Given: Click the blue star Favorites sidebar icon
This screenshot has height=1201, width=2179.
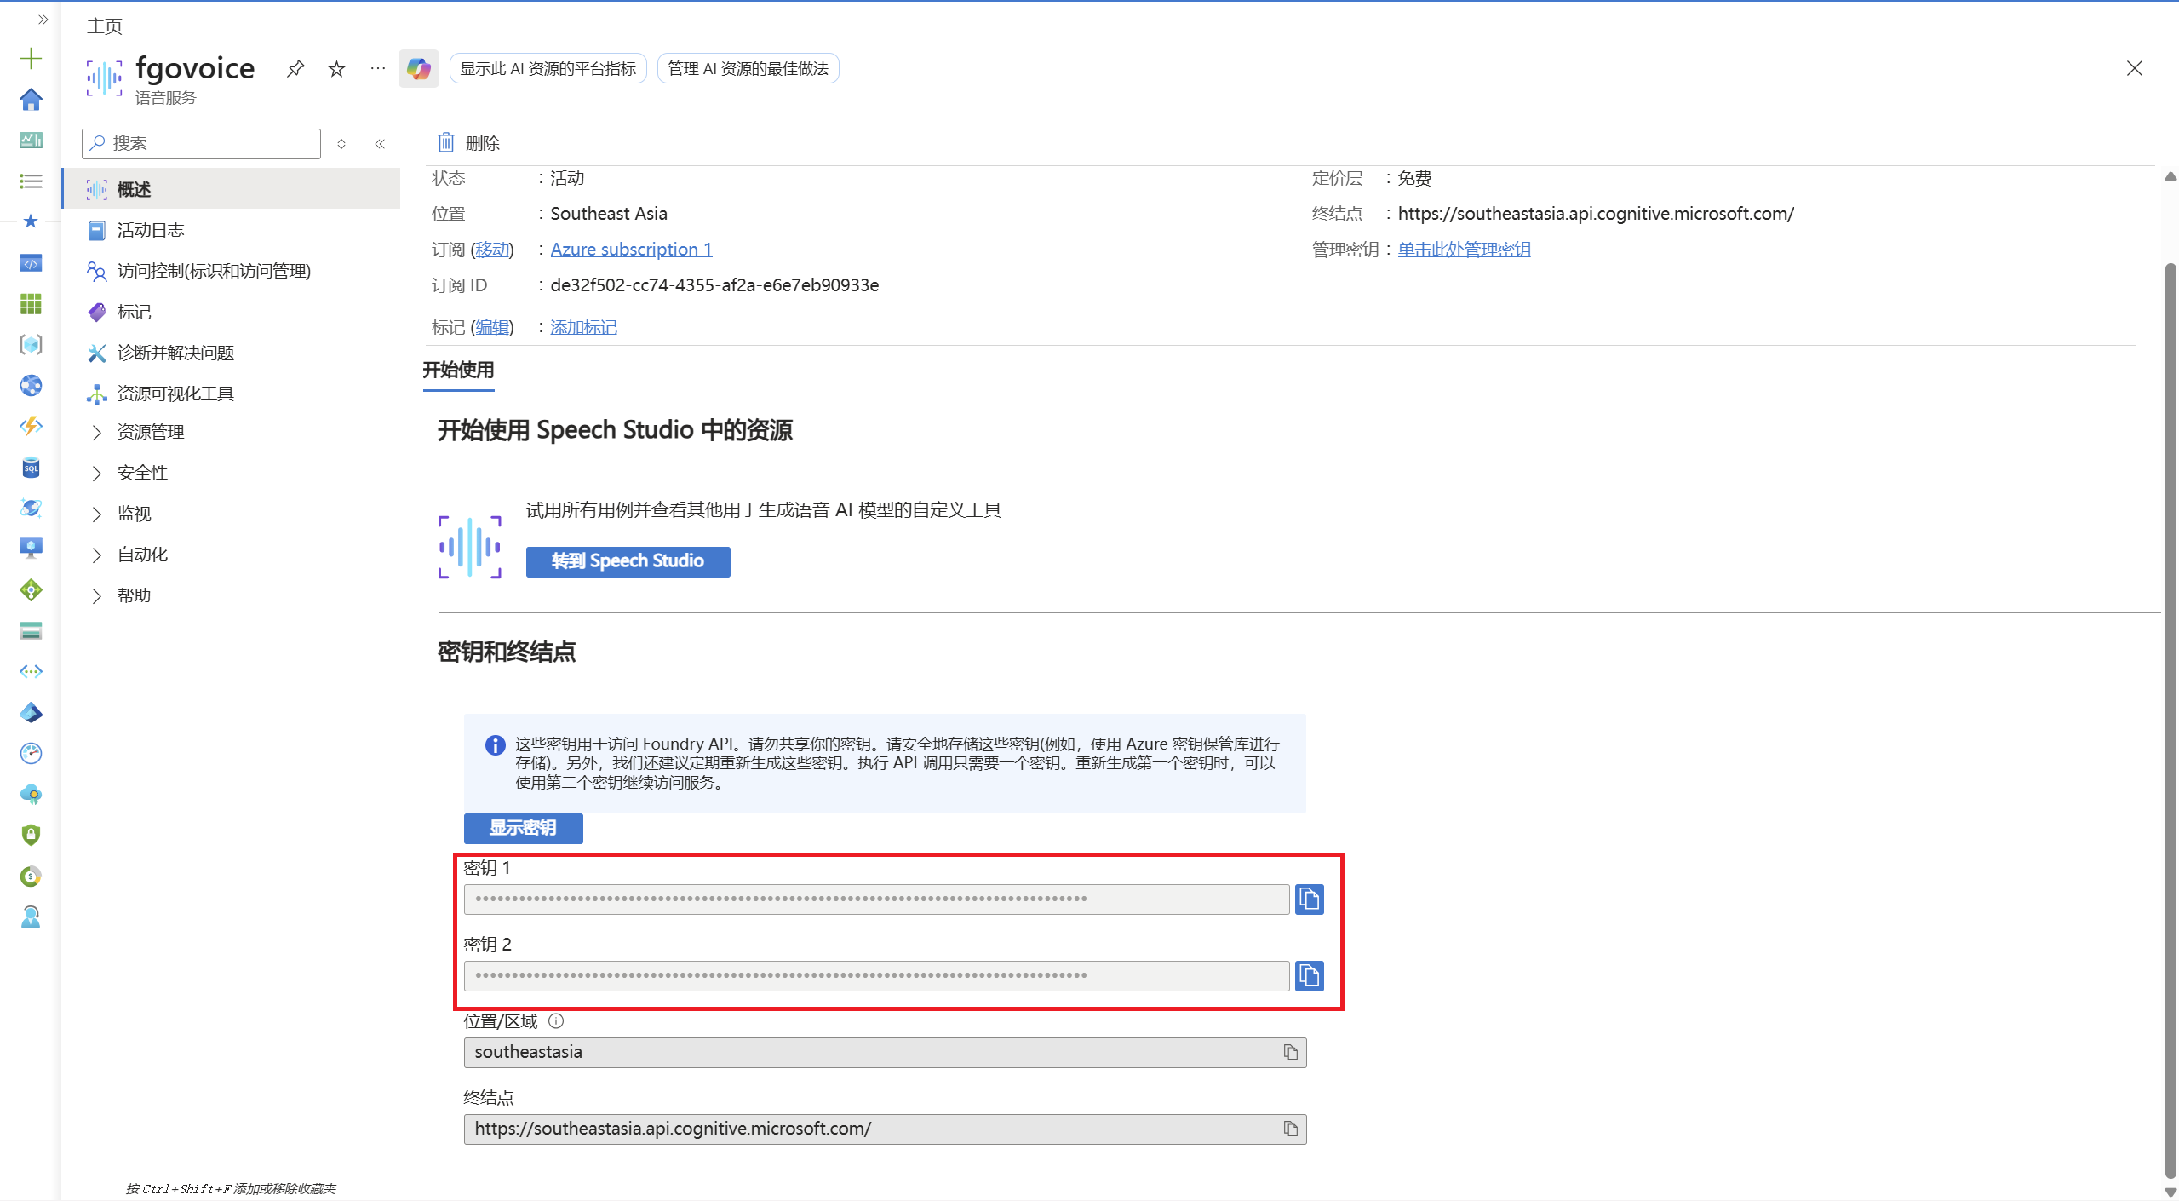Looking at the screenshot, I should pyautogui.click(x=31, y=221).
